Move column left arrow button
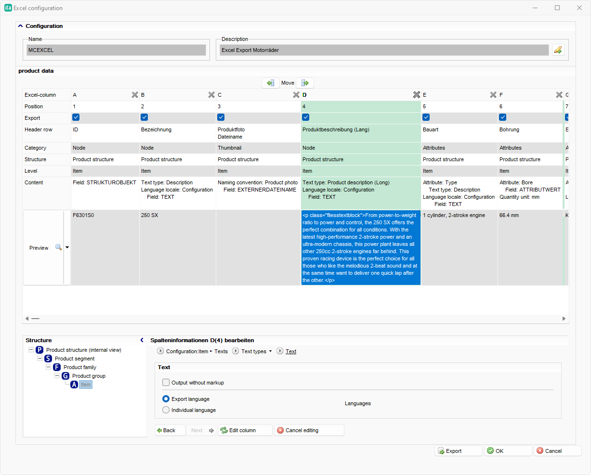This screenshot has width=591, height=475. click(x=271, y=83)
